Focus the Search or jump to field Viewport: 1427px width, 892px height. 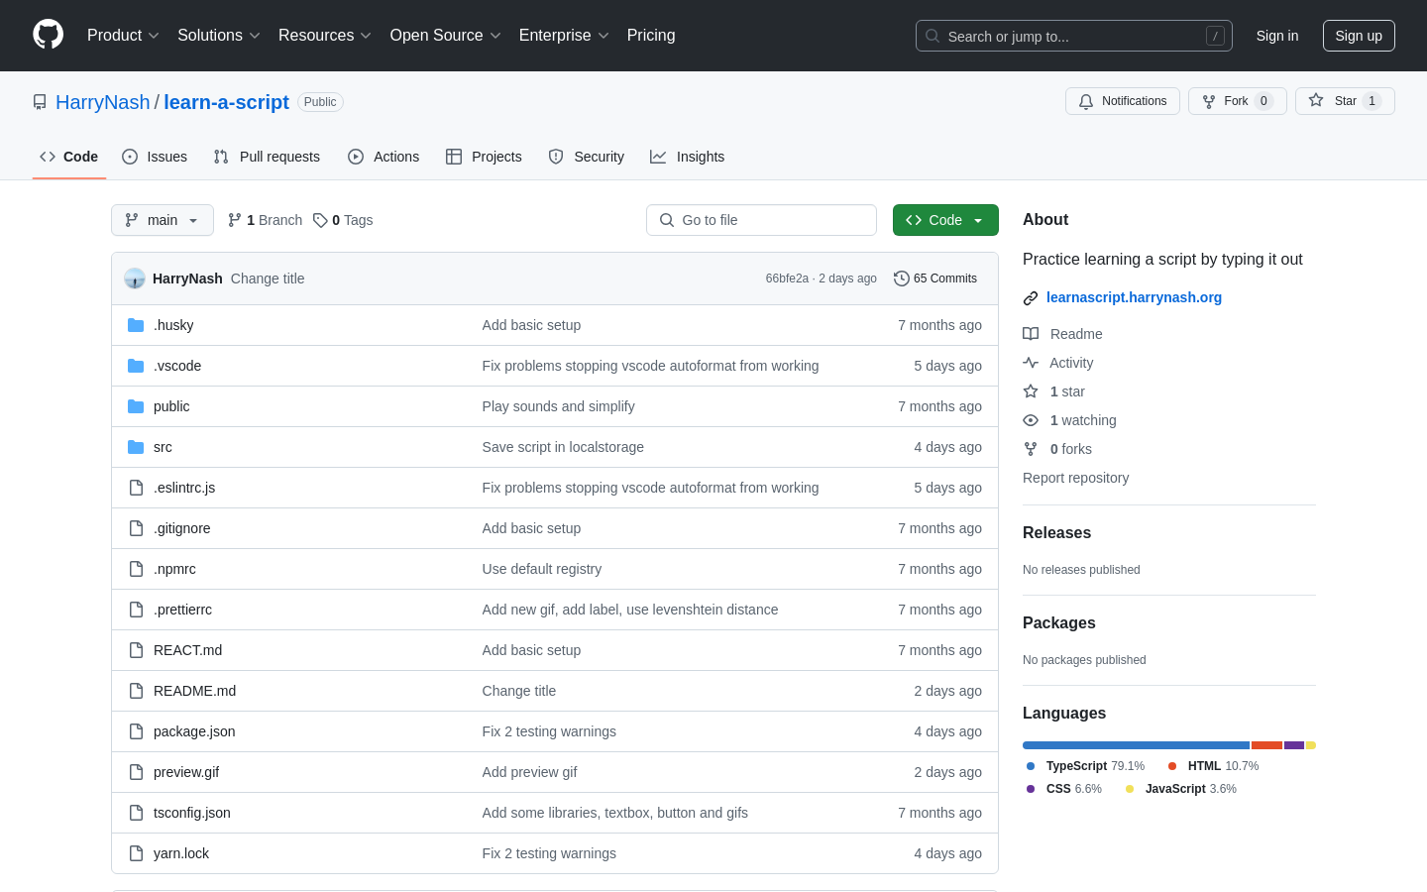coord(1074,36)
